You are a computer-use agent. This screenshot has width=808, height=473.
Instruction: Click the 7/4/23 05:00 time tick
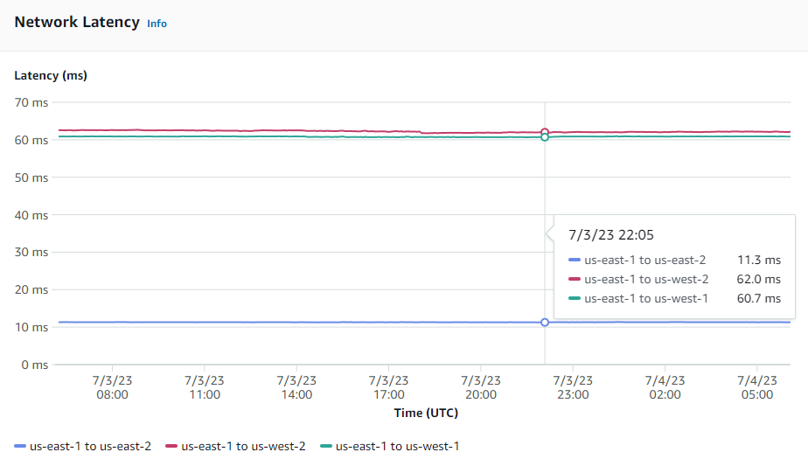pyautogui.click(x=757, y=387)
